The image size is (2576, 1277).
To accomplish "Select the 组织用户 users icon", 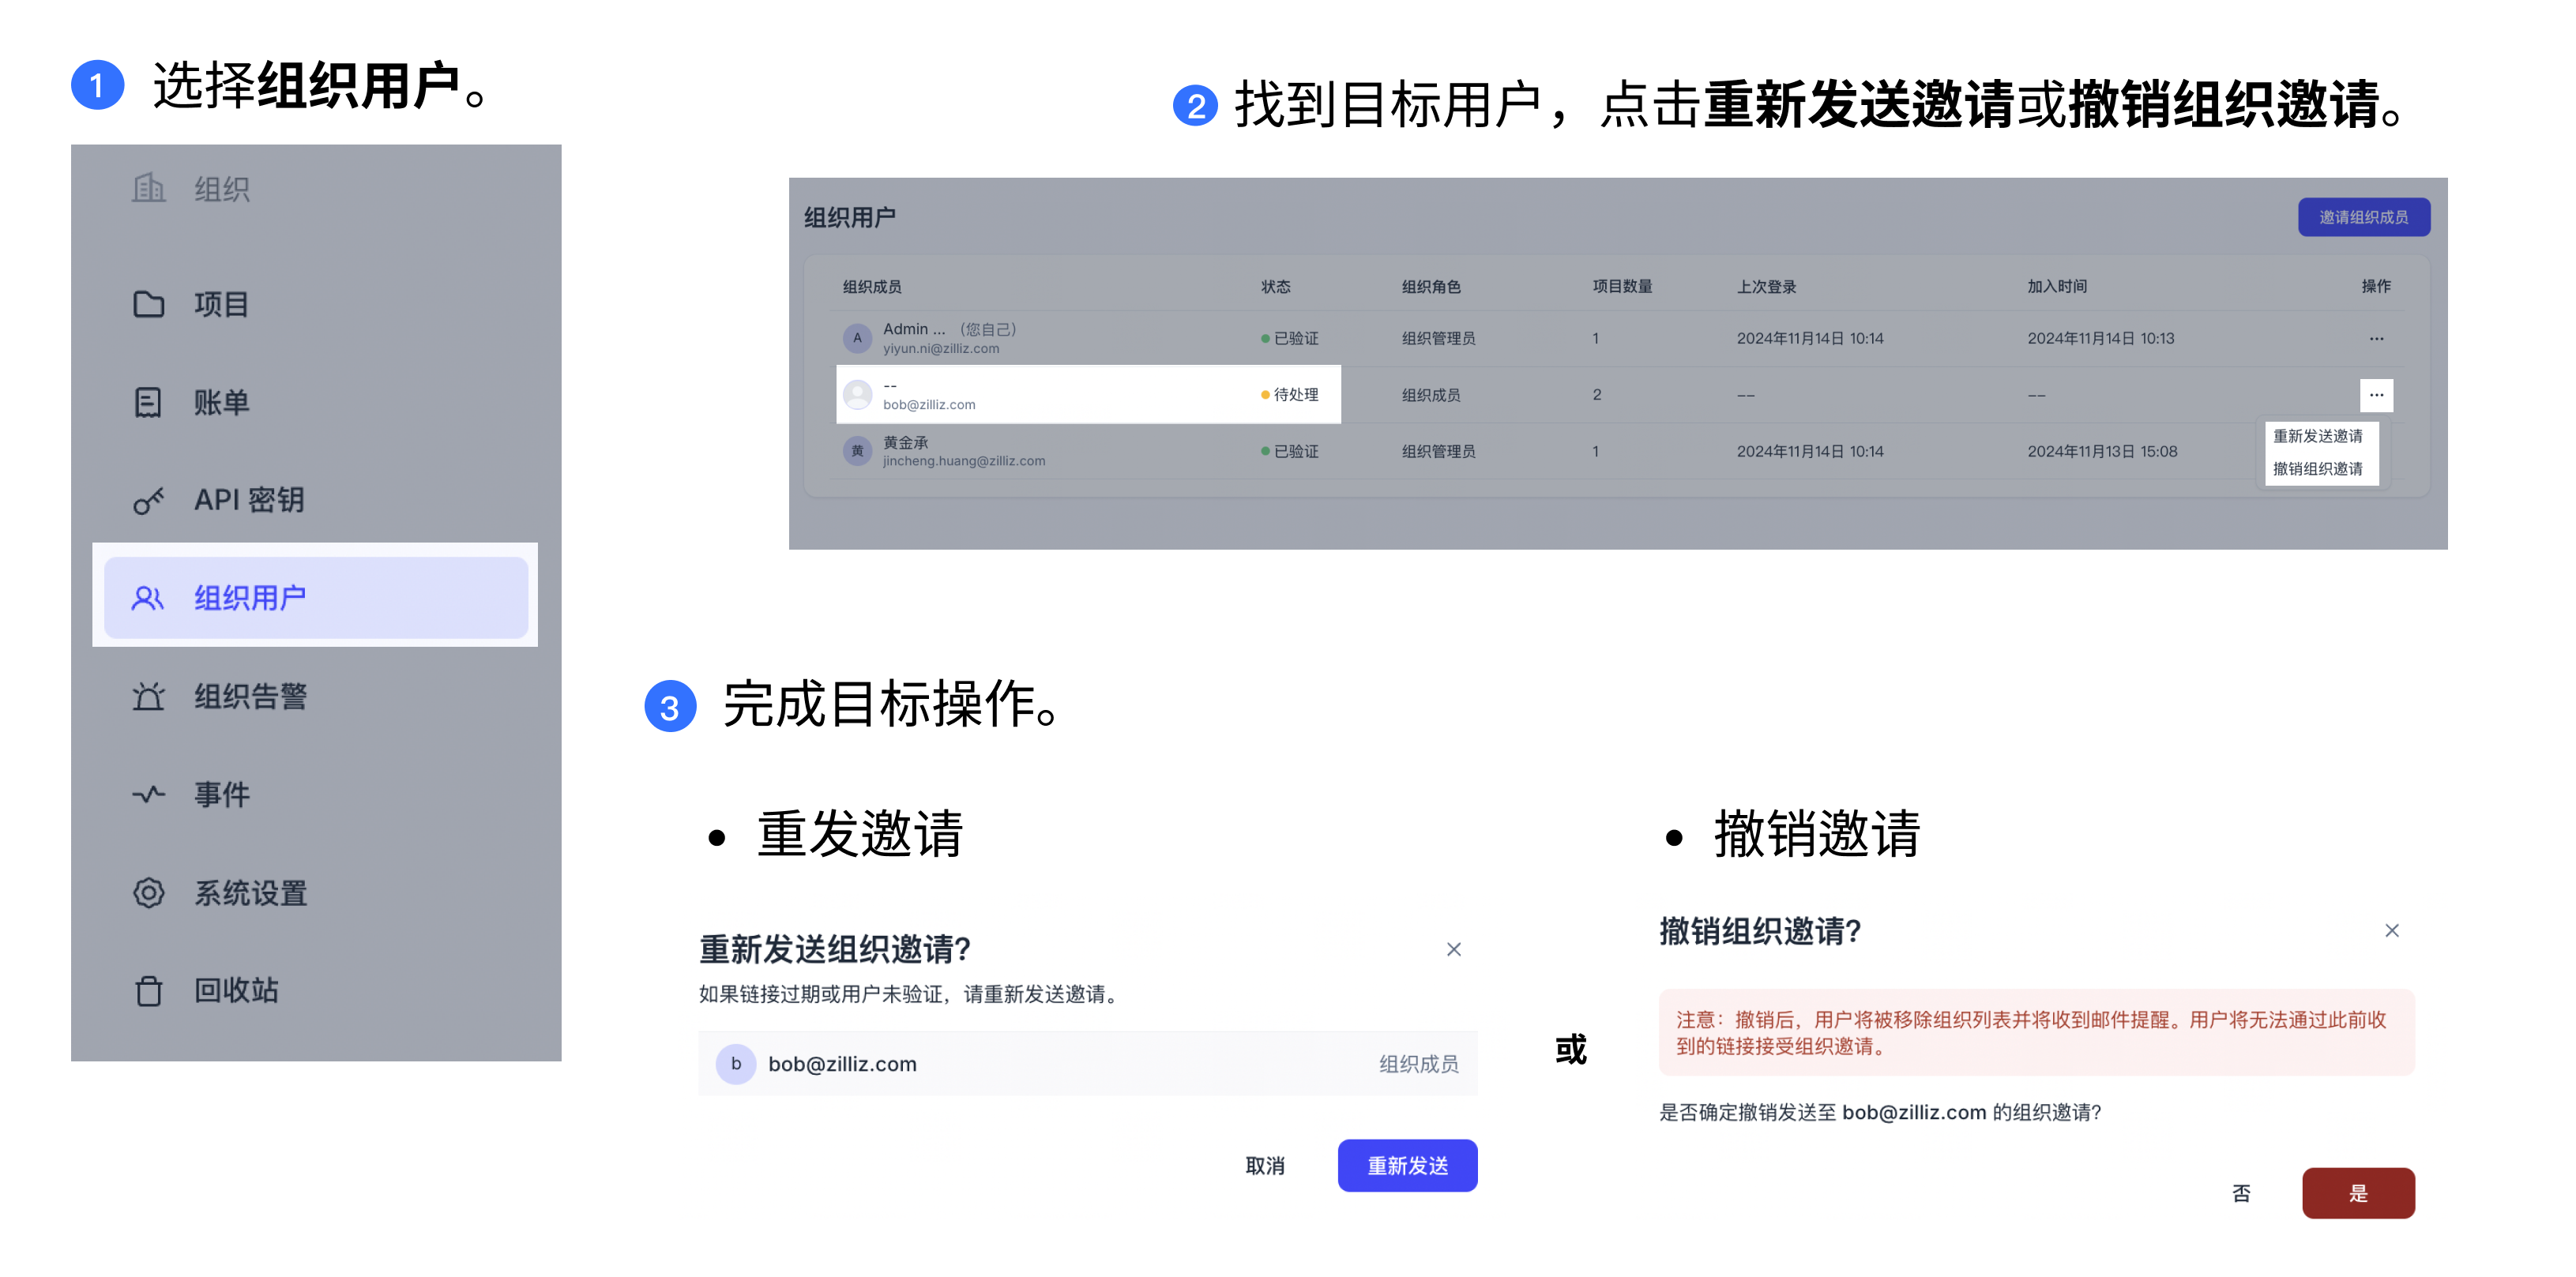I will tap(148, 598).
